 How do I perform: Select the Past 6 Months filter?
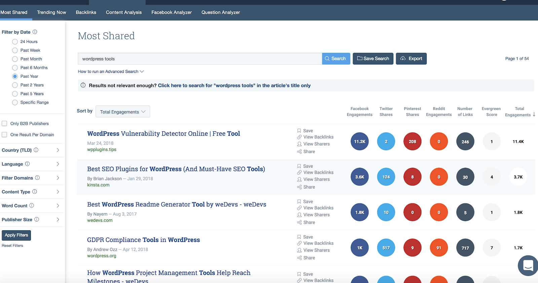[15, 68]
